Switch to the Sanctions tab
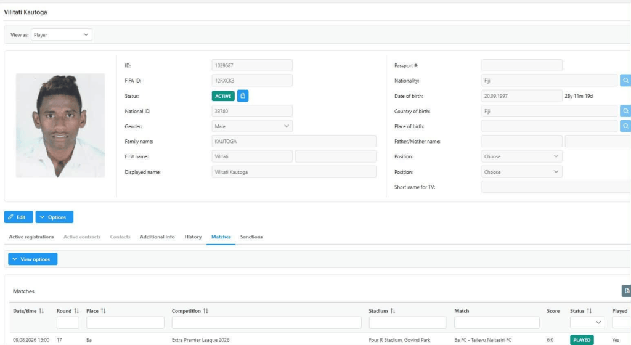 pyautogui.click(x=251, y=237)
